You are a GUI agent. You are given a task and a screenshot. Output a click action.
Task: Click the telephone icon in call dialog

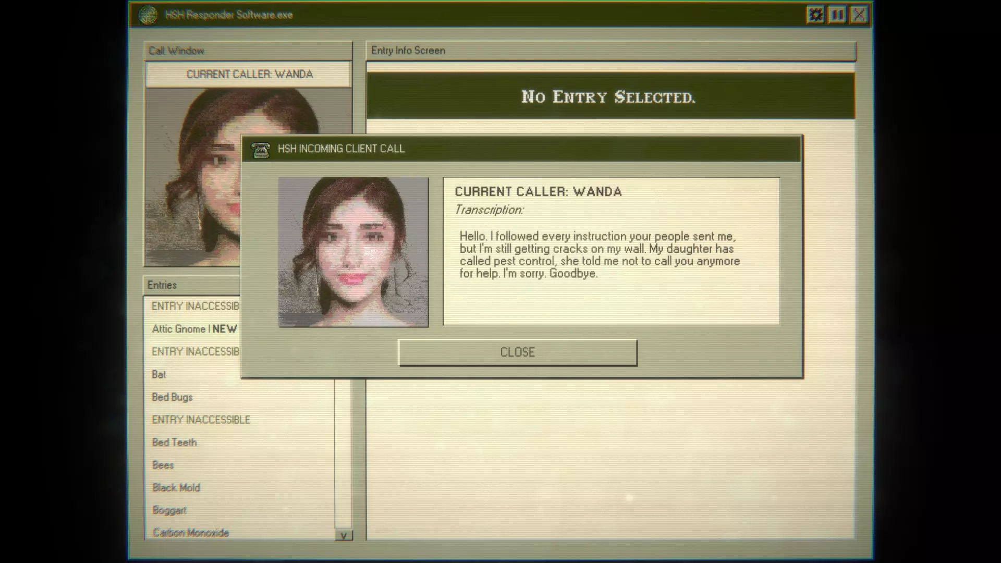(x=261, y=150)
